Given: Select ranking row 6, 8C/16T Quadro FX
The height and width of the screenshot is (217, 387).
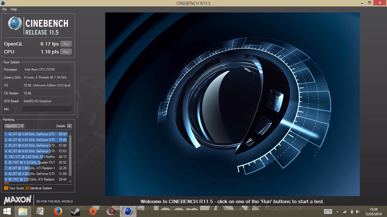Looking at the screenshot, I should [x=36, y=162].
